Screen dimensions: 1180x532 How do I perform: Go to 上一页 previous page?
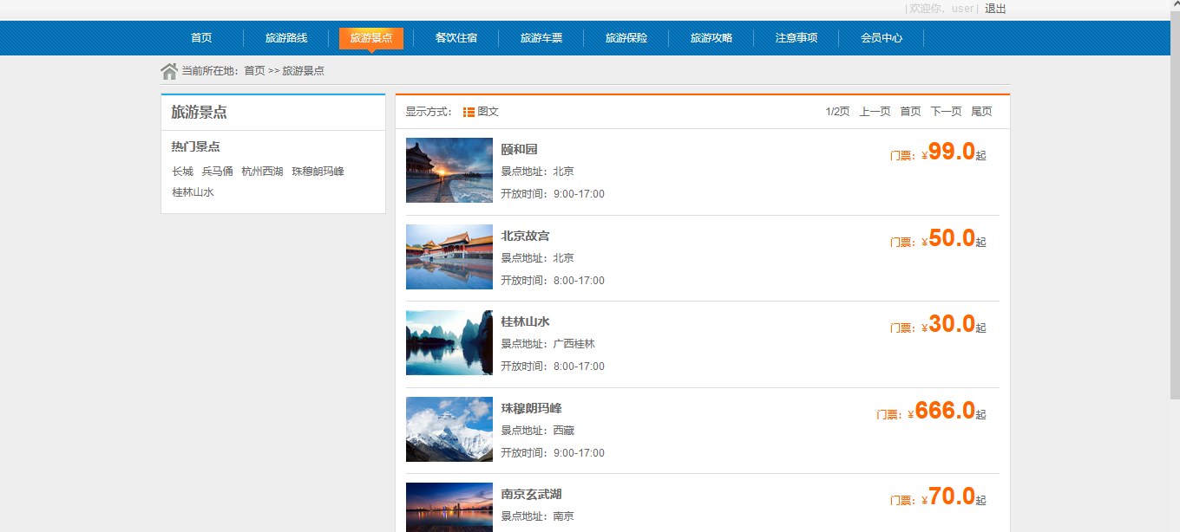(x=875, y=112)
